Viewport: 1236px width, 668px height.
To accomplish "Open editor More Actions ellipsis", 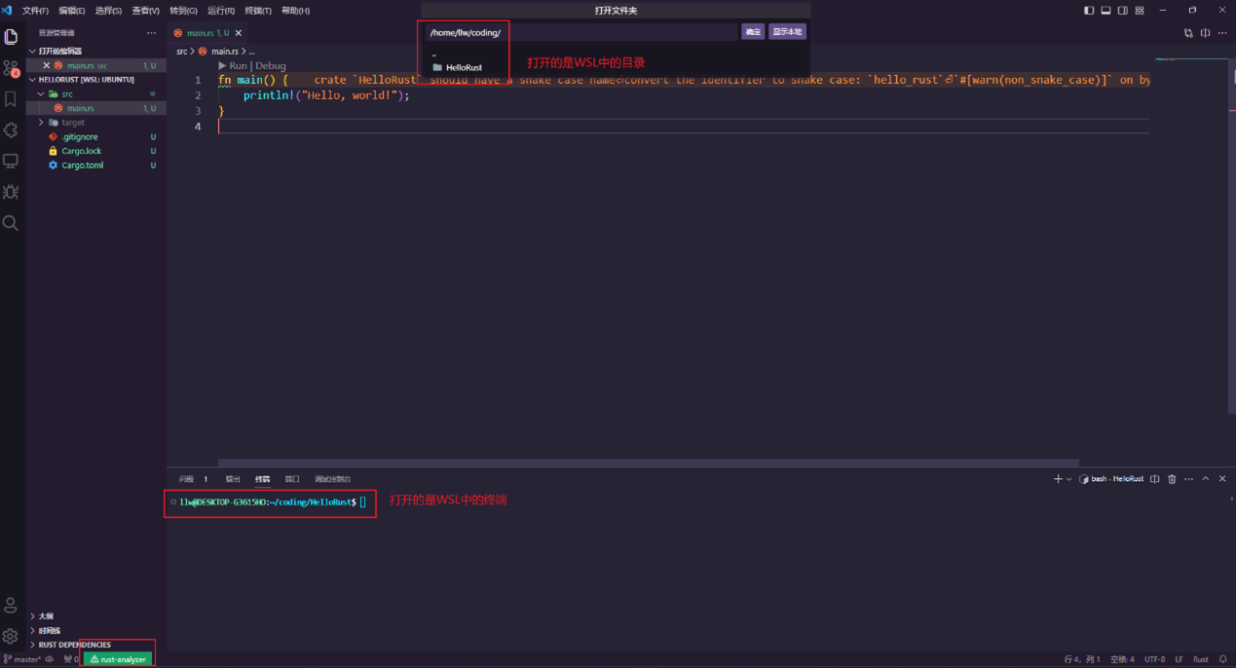I will click(x=1222, y=32).
